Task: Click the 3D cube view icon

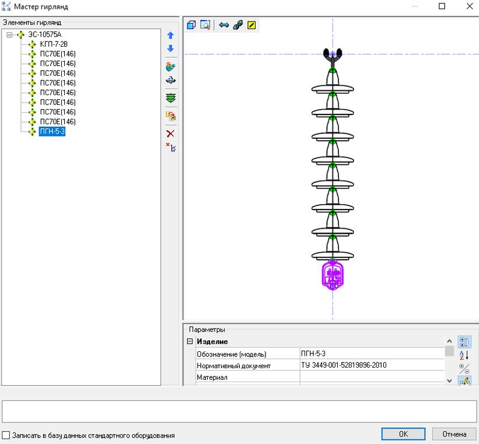Action: pos(191,25)
